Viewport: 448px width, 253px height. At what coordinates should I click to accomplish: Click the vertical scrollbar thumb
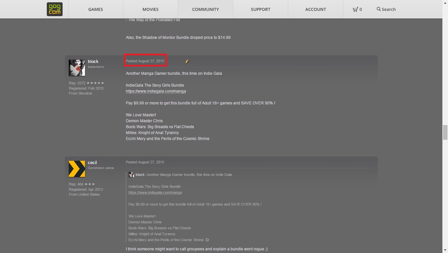pos(445,132)
